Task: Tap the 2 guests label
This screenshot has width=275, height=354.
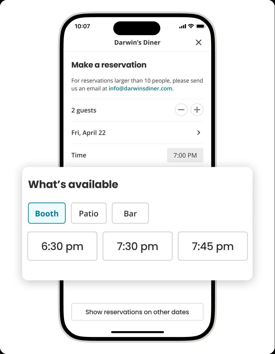Action: pyautogui.click(x=84, y=110)
